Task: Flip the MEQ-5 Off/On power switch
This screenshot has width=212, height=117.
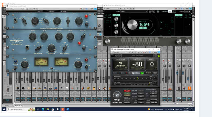Action: [87, 24]
